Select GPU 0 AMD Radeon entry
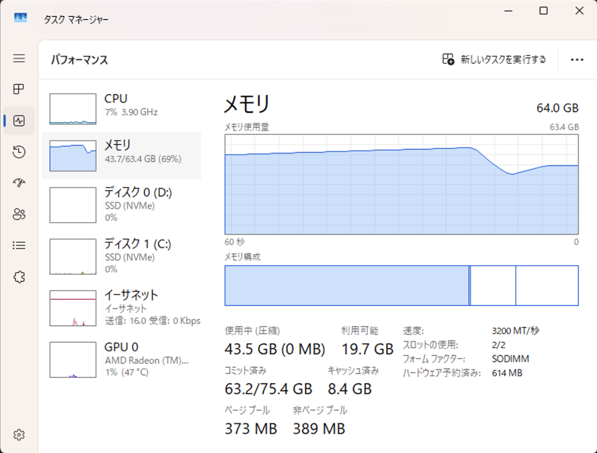This screenshot has height=453, width=597. coord(121,359)
